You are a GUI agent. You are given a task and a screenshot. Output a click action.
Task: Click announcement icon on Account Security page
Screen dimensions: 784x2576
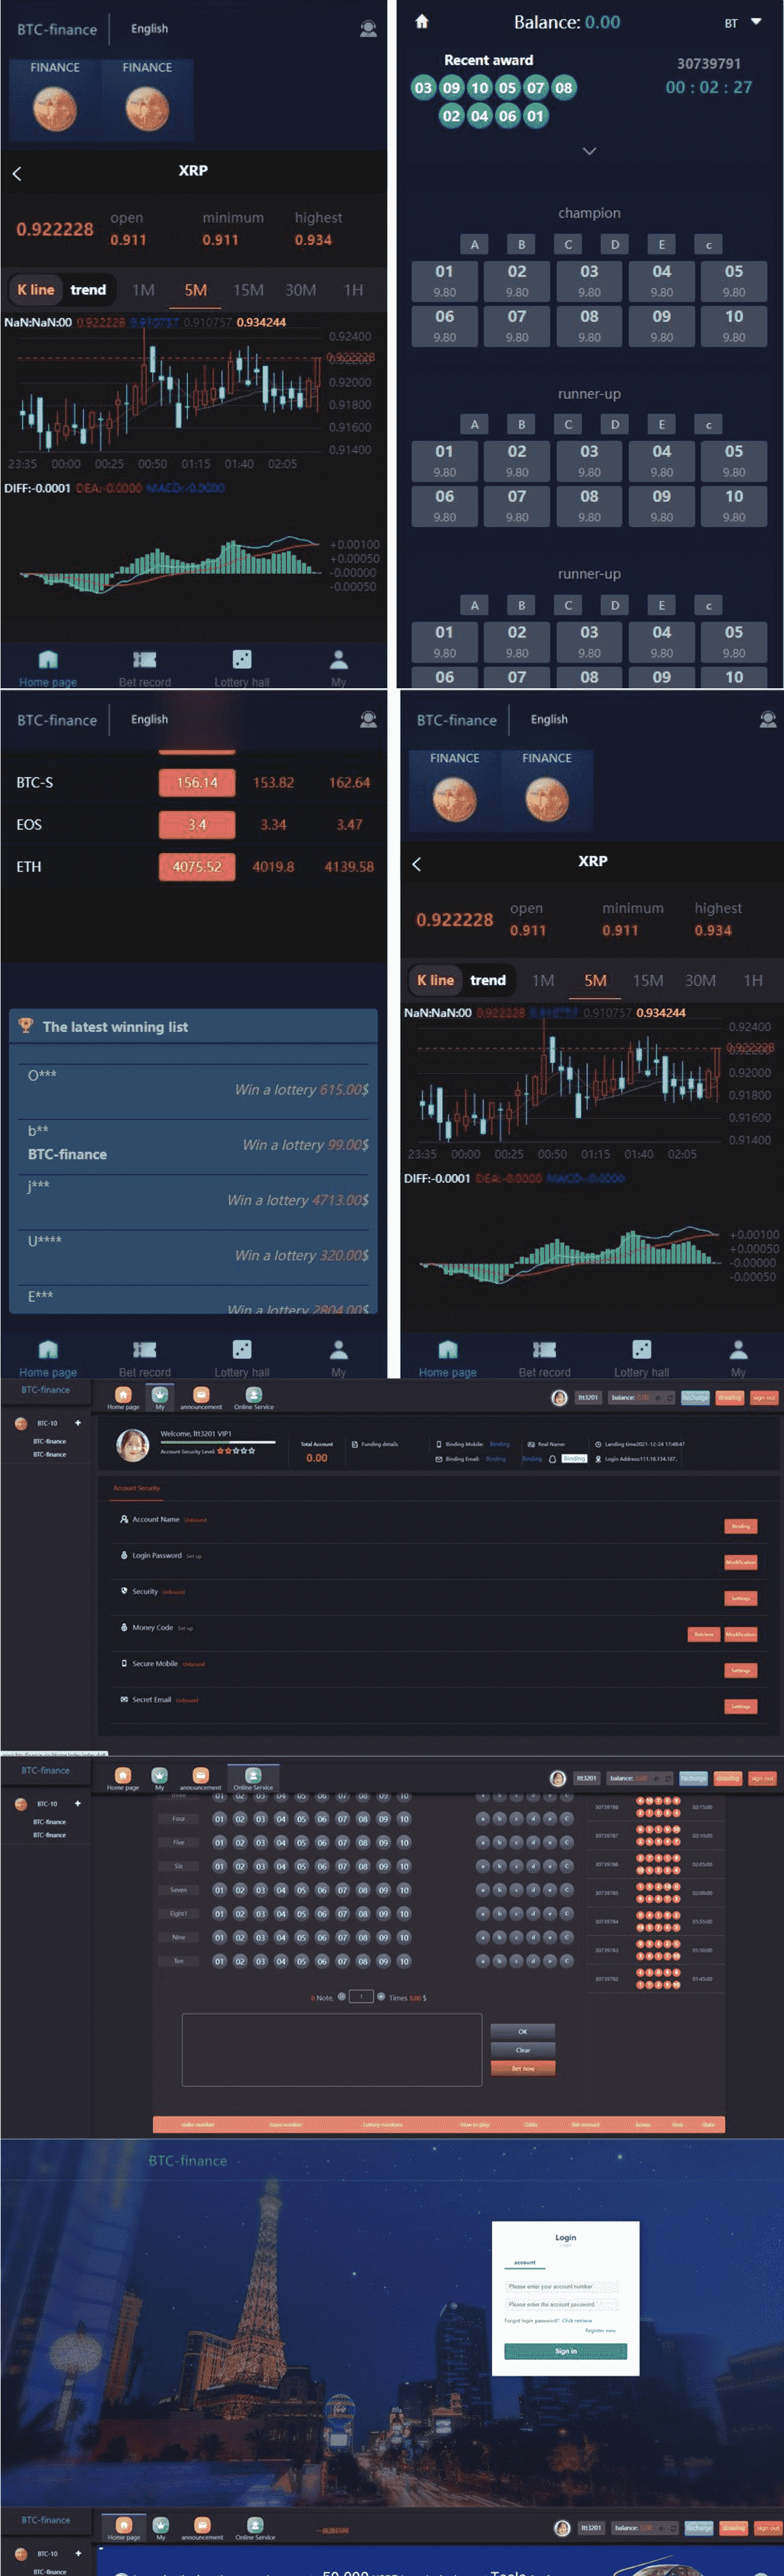coord(200,1395)
